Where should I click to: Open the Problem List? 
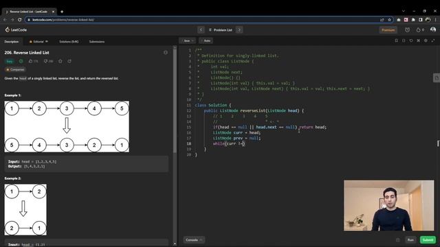click(221, 30)
